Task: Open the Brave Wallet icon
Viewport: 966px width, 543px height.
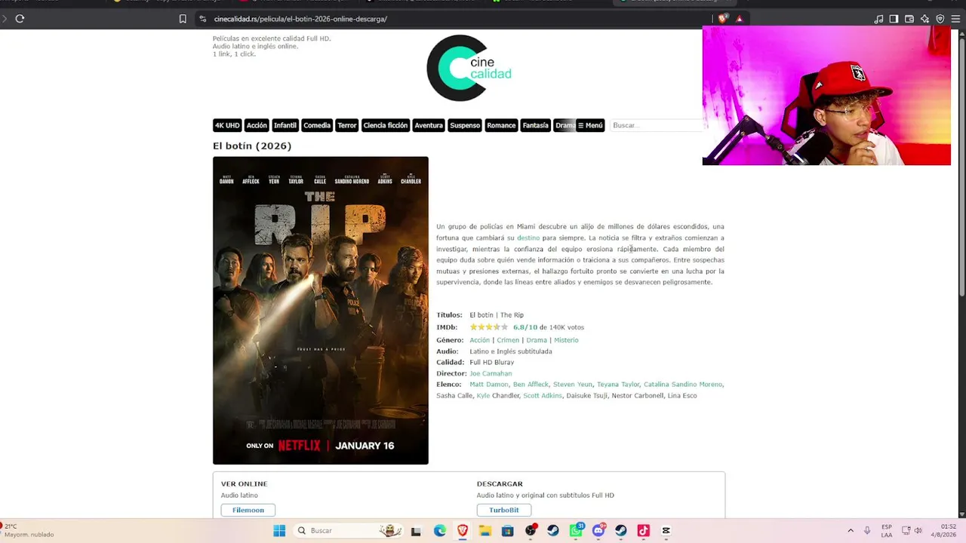Action: tap(909, 19)
